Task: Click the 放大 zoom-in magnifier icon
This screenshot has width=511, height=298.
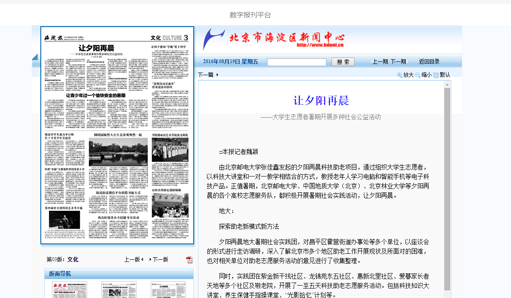Action: [400, 75]
